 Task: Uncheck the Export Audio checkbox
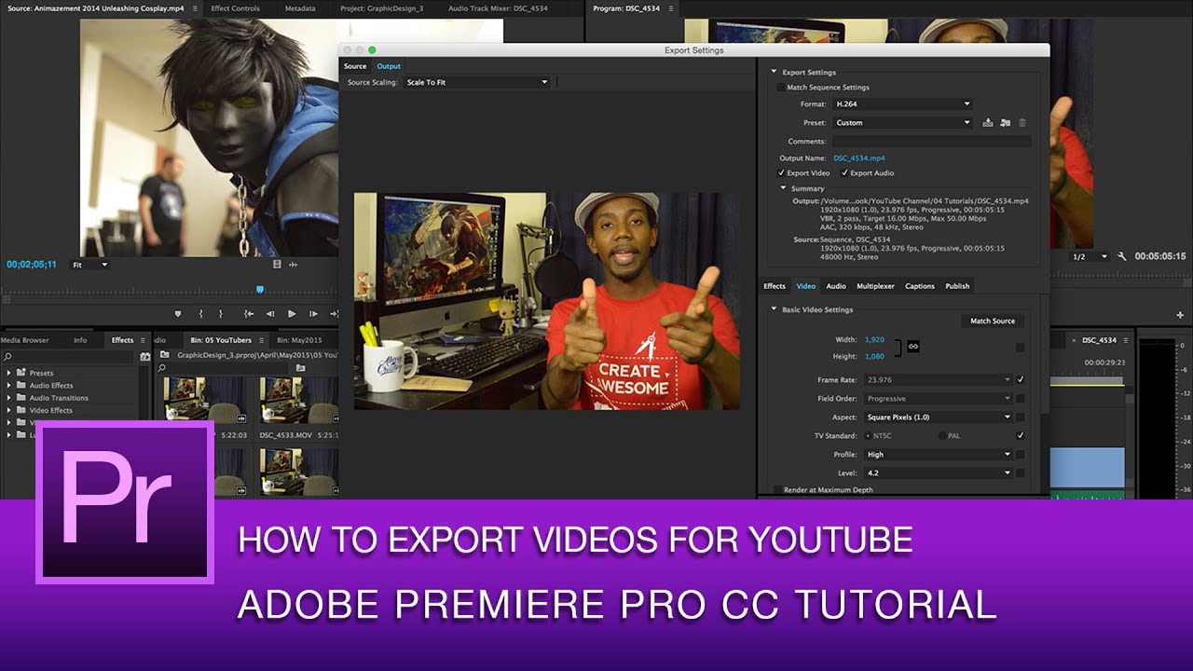point(844,172)
